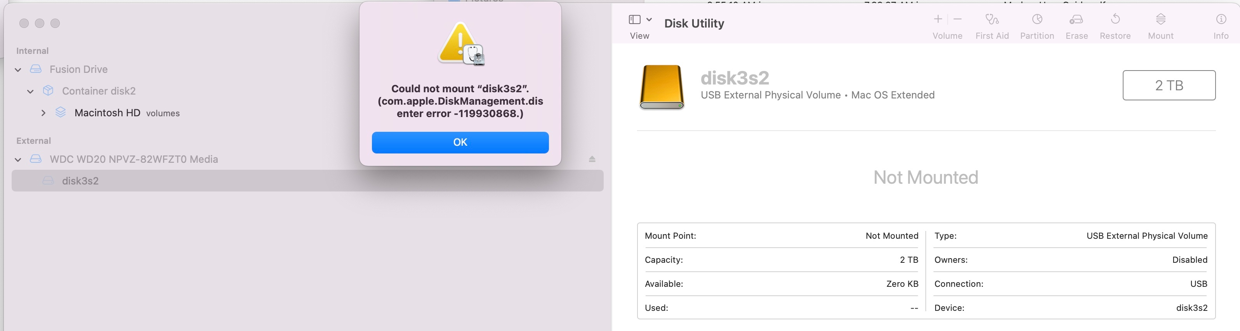Click the Macintosh HD layers icon
This screenshot has width=1240, height=331.
61,112
